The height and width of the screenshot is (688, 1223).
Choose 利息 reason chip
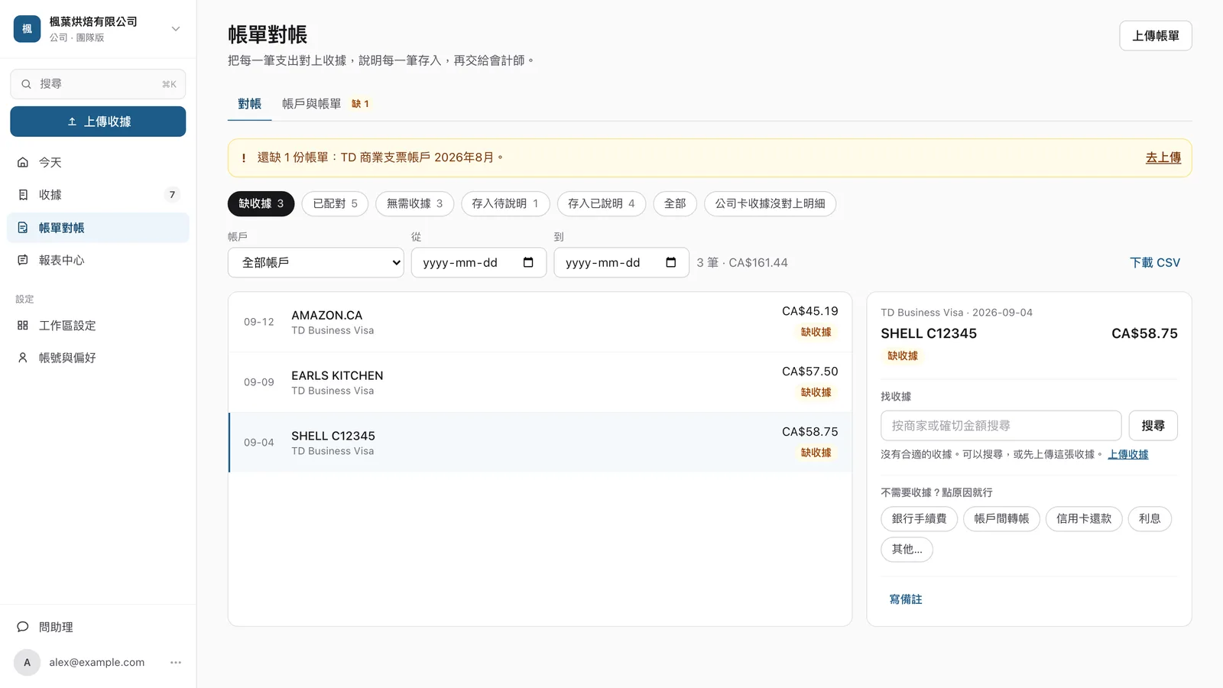click(1150, 519)
